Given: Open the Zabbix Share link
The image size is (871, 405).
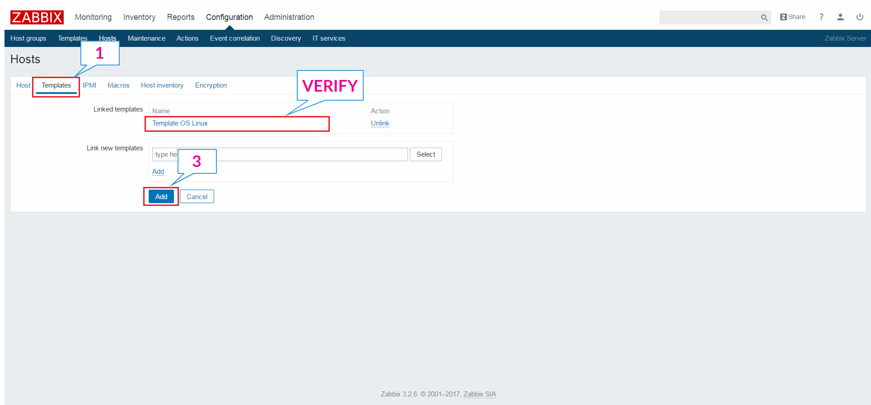Looking at the screenshot, I should click(793, 17).
